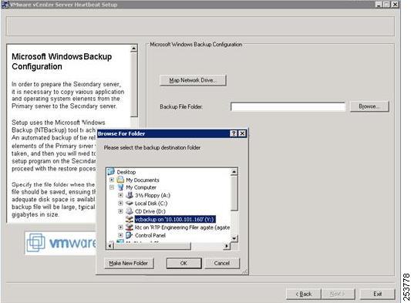Select 'vcbackup on 10.100.101.160 (Y:)' entry
Screen dimensions: 411x303
[175, 219]
